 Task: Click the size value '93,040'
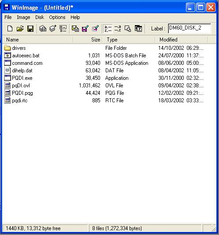tap(93, 63)
